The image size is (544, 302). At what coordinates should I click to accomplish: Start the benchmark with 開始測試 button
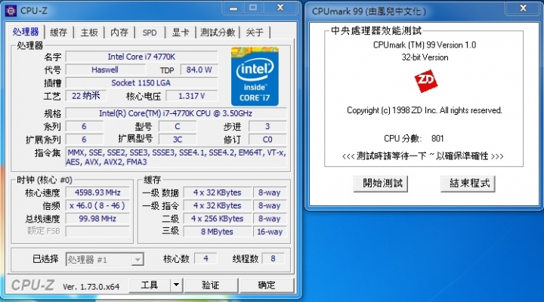[x=381, y=183]
